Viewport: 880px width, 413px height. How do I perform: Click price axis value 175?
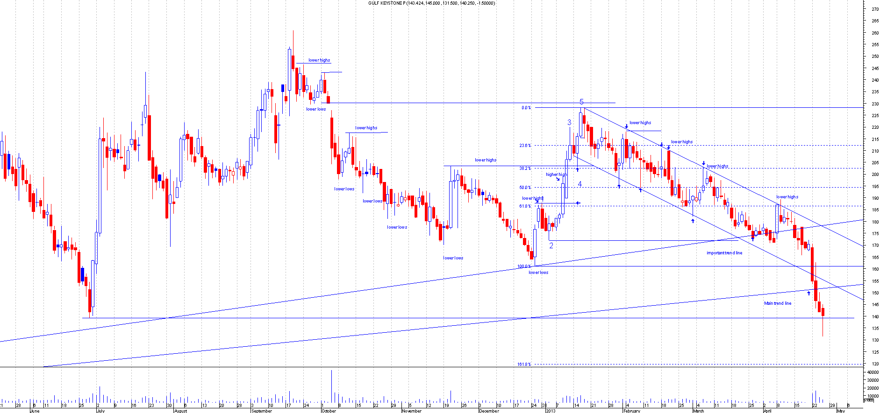(x=875, y=234)
